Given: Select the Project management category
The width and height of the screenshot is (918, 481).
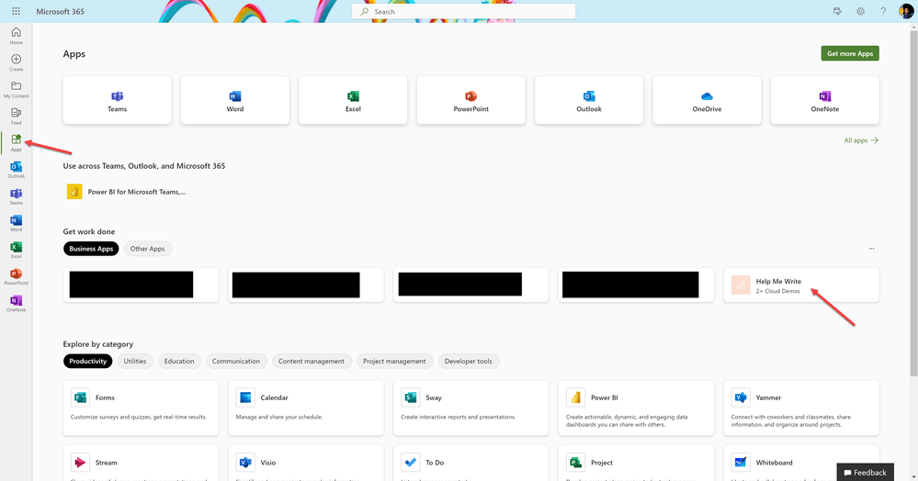Looking at the screenshot, I should tap(394, 361).
